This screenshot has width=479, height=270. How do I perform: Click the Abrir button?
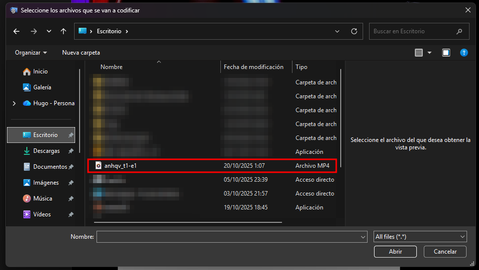coord(395,252)
